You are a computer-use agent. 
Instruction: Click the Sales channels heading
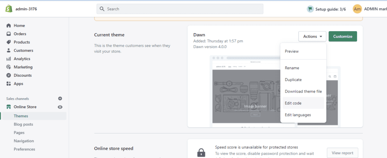click(17, 99)
